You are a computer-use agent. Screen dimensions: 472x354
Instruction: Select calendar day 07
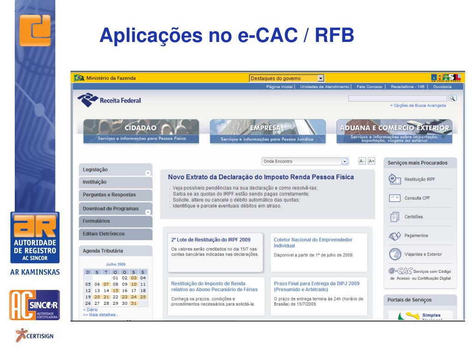(106, 284)
